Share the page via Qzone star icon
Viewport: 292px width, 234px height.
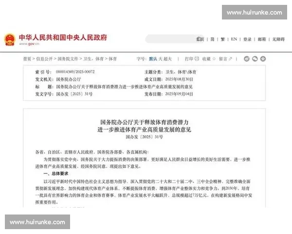point(263,59)
